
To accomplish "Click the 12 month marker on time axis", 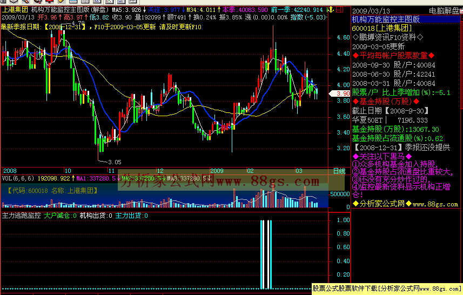I will [160, 171].
